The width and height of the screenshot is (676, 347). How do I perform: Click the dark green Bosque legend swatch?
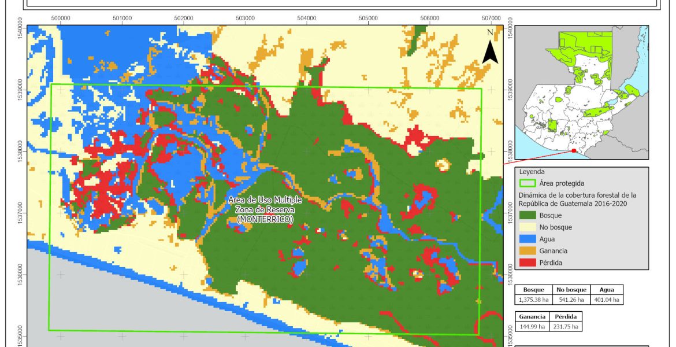tap(528, 215)
